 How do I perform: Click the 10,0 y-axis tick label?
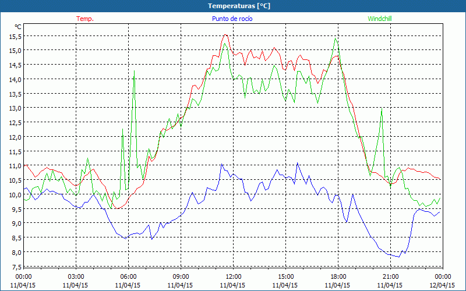coord(16,194)
